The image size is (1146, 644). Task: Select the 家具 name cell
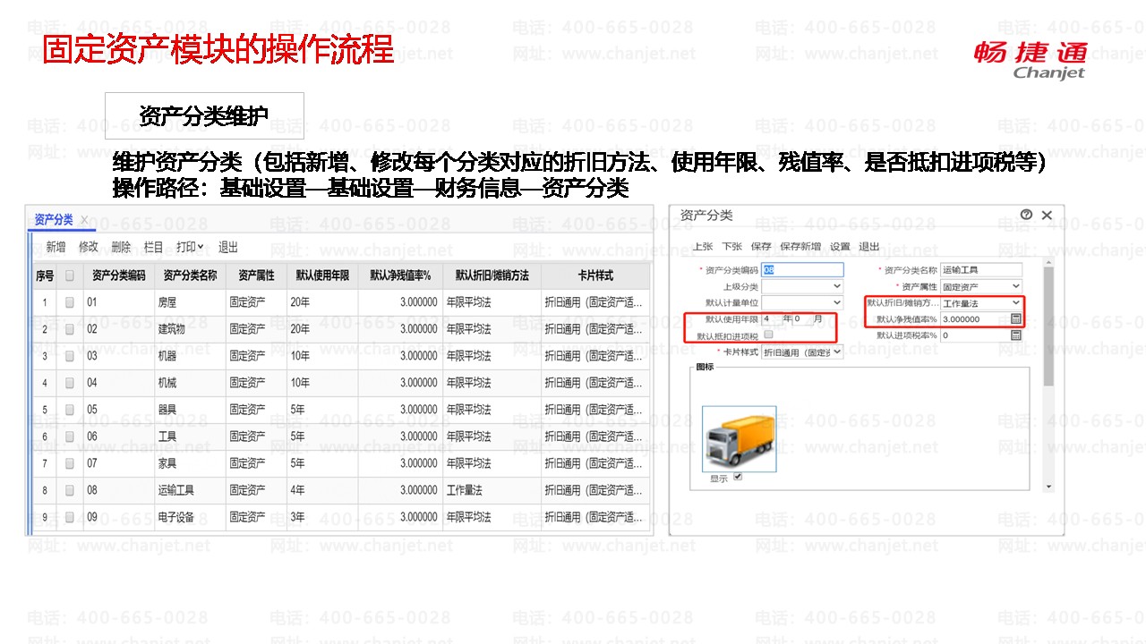click(190, 464)
